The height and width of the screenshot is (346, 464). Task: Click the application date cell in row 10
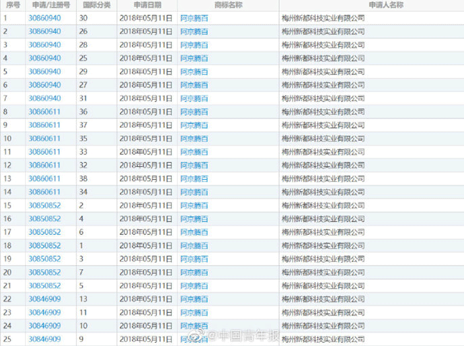[145, 139]
